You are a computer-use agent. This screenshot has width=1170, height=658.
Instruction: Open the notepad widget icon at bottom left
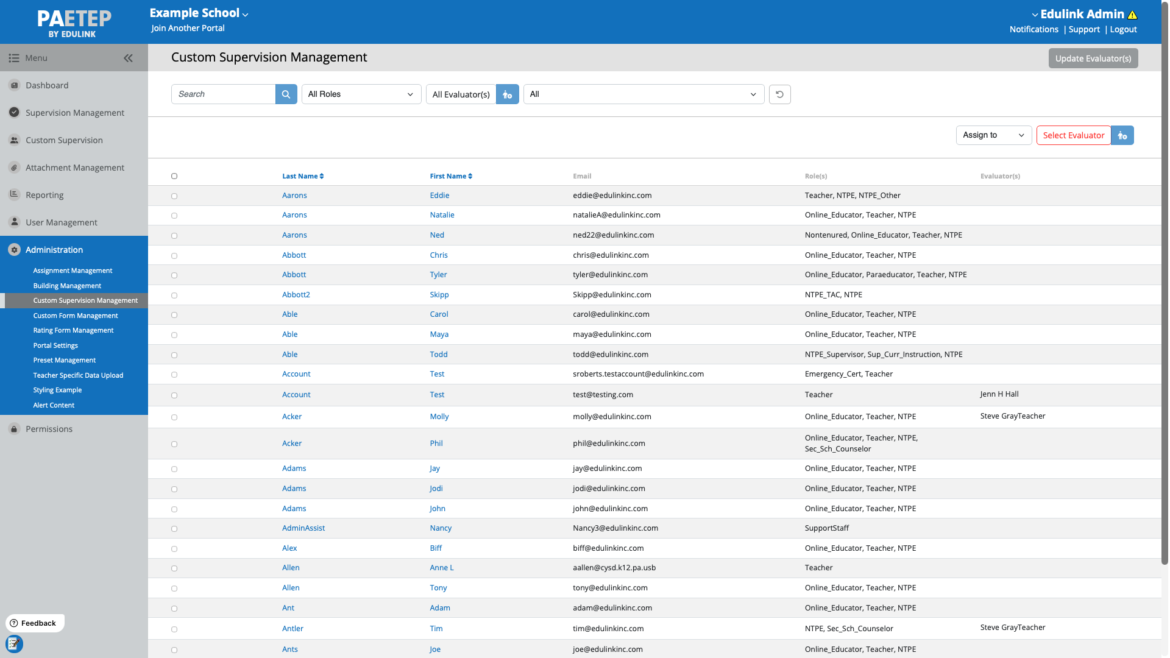point(14,643)
